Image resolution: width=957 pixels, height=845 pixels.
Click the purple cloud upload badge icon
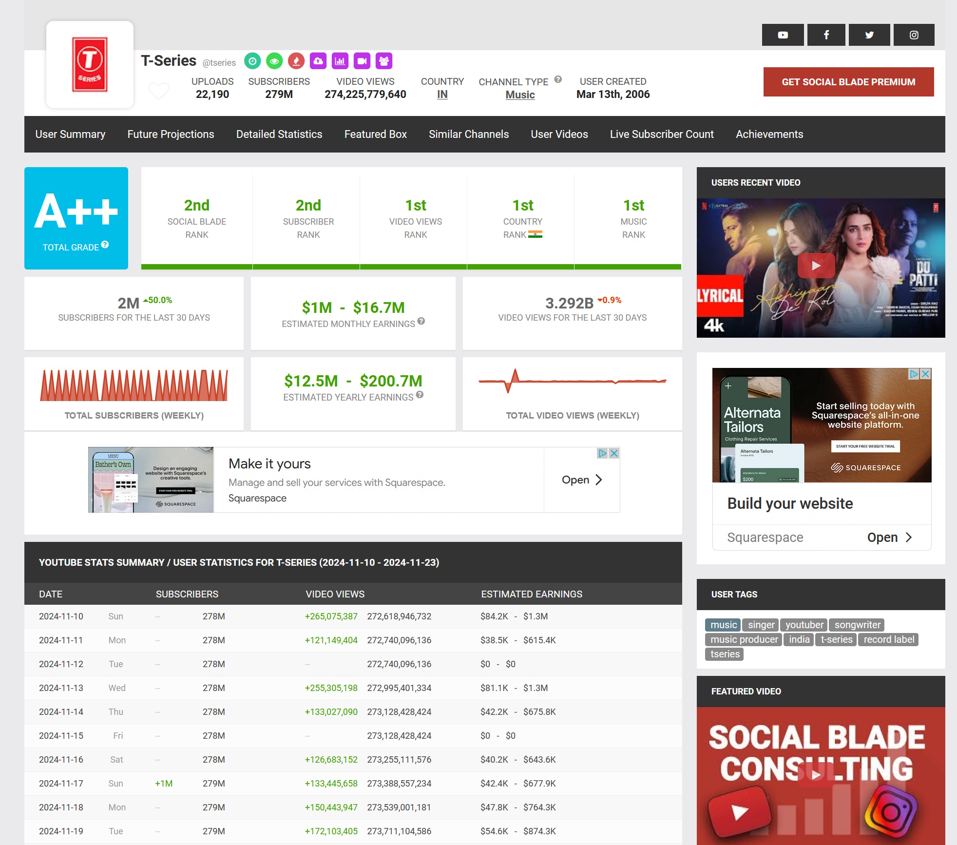tap(318, 61)
